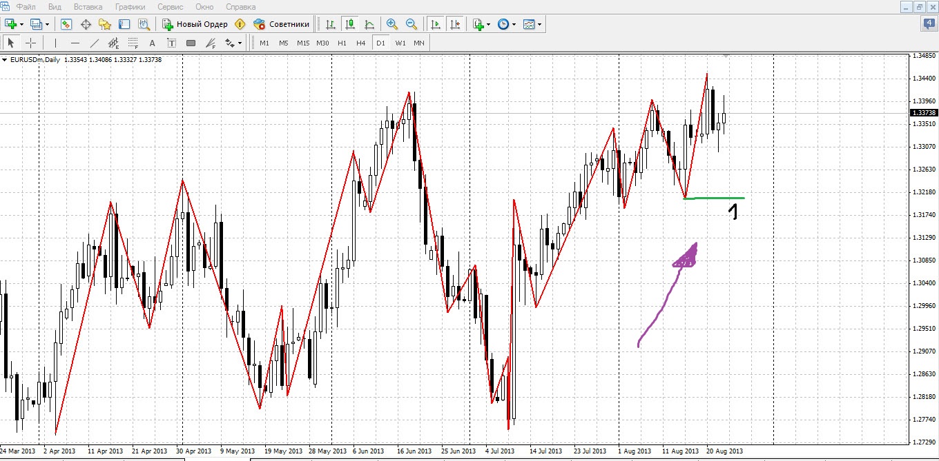Select the trendline drawing tool
The height and width of the screenshot is (461, 939).
pos(95,43)
